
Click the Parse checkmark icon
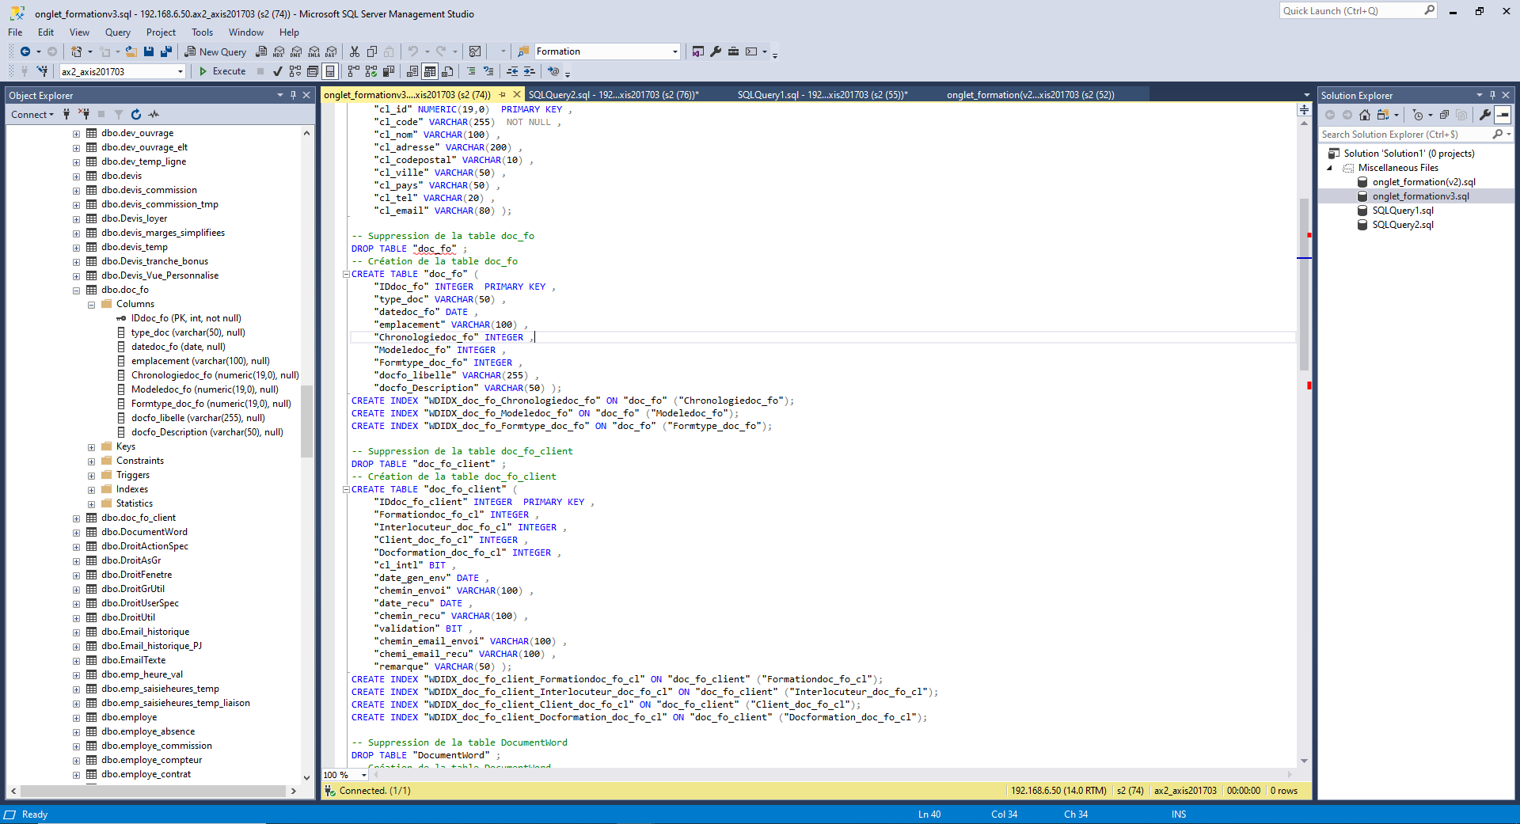(x=277, y=71)
